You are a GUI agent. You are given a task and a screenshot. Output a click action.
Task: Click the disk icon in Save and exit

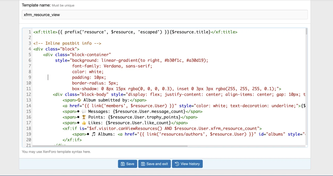[143, 164]
